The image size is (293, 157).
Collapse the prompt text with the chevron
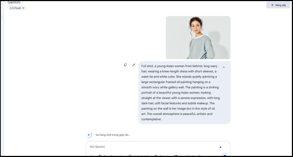[x=223, y=67]
